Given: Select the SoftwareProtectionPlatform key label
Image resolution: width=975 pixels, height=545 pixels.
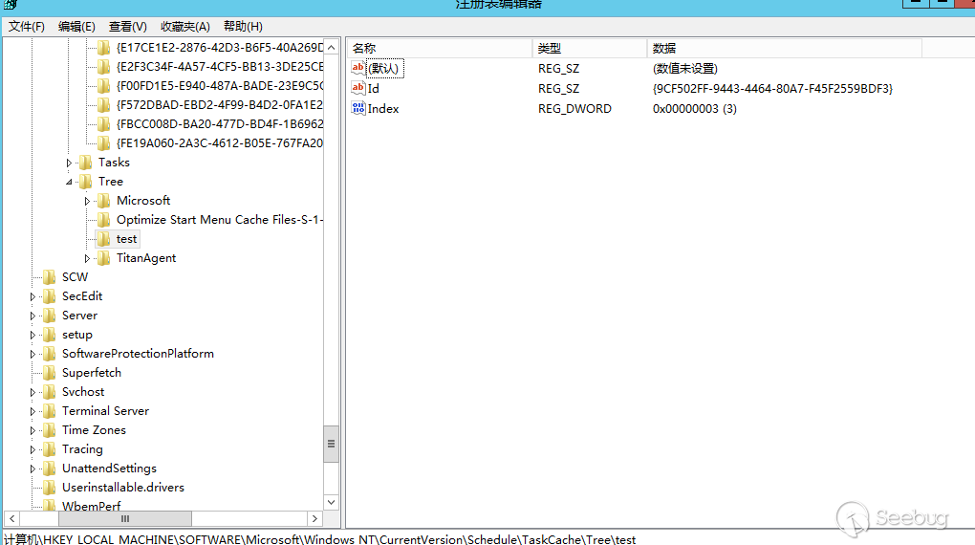Looking at the screenshot, I should pyautogui.click(x=138, y=354).
